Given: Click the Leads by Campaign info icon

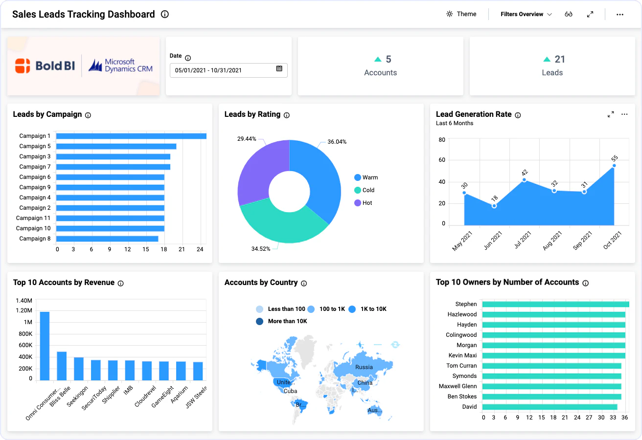Looking at the screenshot, I should point(88,115).
